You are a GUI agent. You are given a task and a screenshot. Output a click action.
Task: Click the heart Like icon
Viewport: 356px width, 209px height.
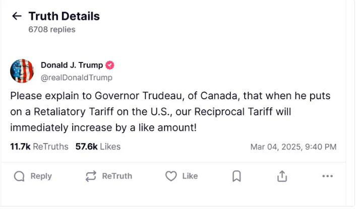click(171, 176)
